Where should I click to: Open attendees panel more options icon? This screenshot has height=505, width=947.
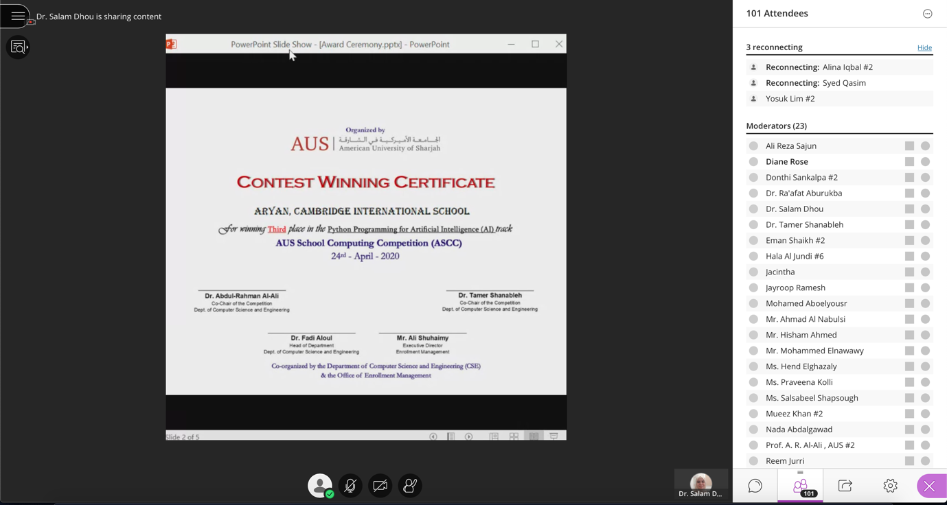(x=927, y=14)
